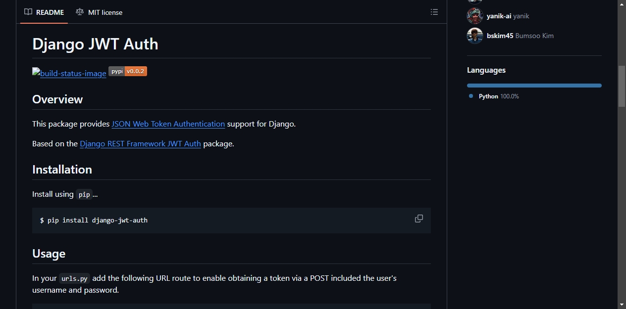The image size is (626, 309).
Task: Open JSON Web Token Authentication link
Action: click(168, 124)
